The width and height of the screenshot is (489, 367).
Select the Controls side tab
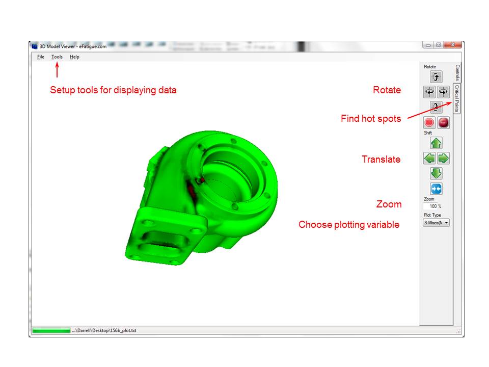[x=457, y=72]
